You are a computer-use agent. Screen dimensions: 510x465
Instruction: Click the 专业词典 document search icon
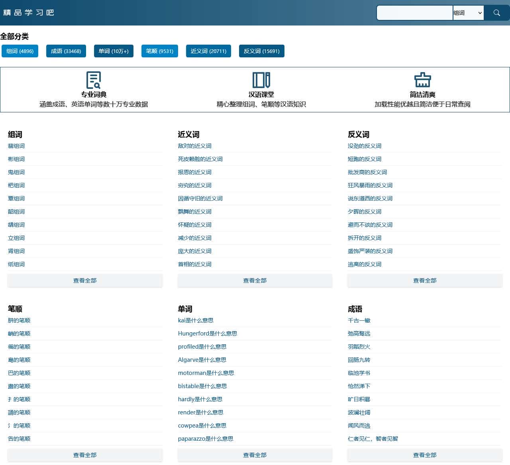(x=94, y=80)
